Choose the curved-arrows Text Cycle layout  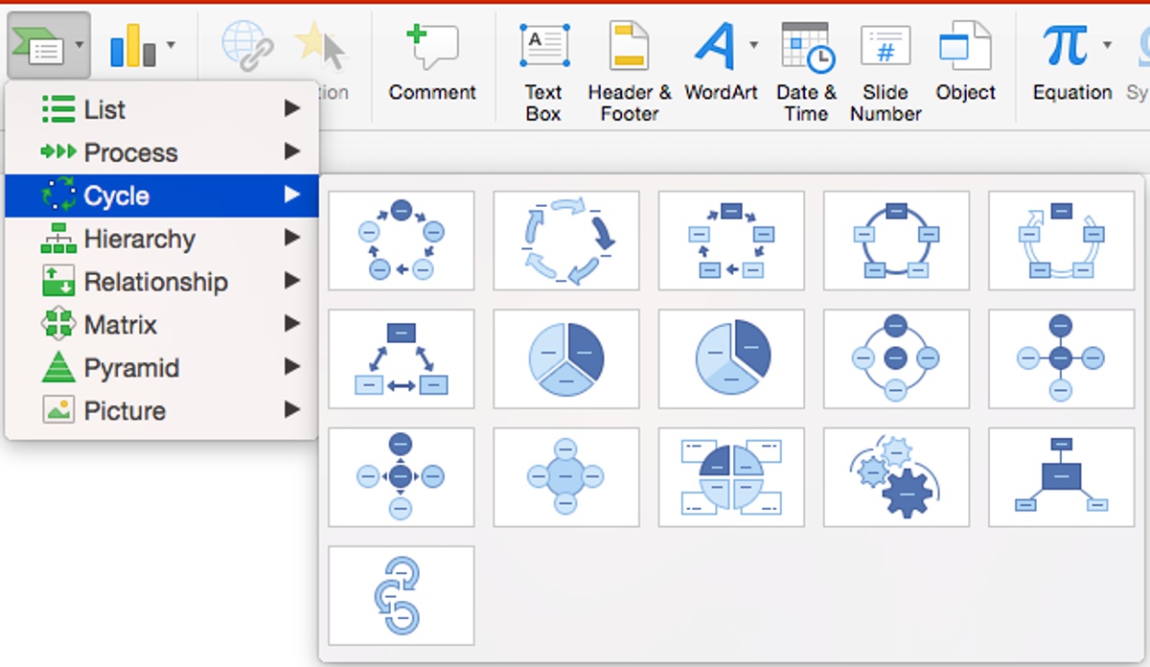click(566, 241)
